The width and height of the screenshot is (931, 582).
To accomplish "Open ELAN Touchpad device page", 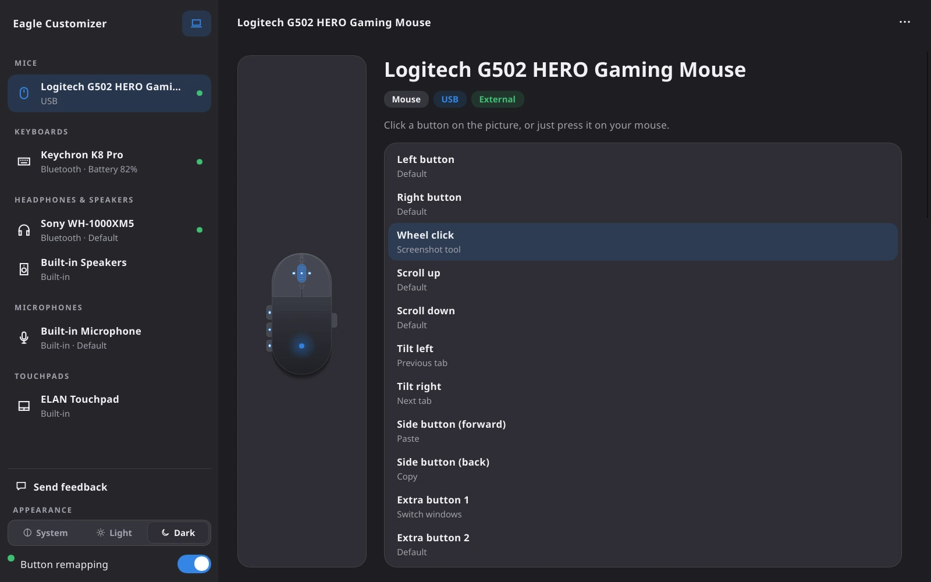I will (109, 406).
